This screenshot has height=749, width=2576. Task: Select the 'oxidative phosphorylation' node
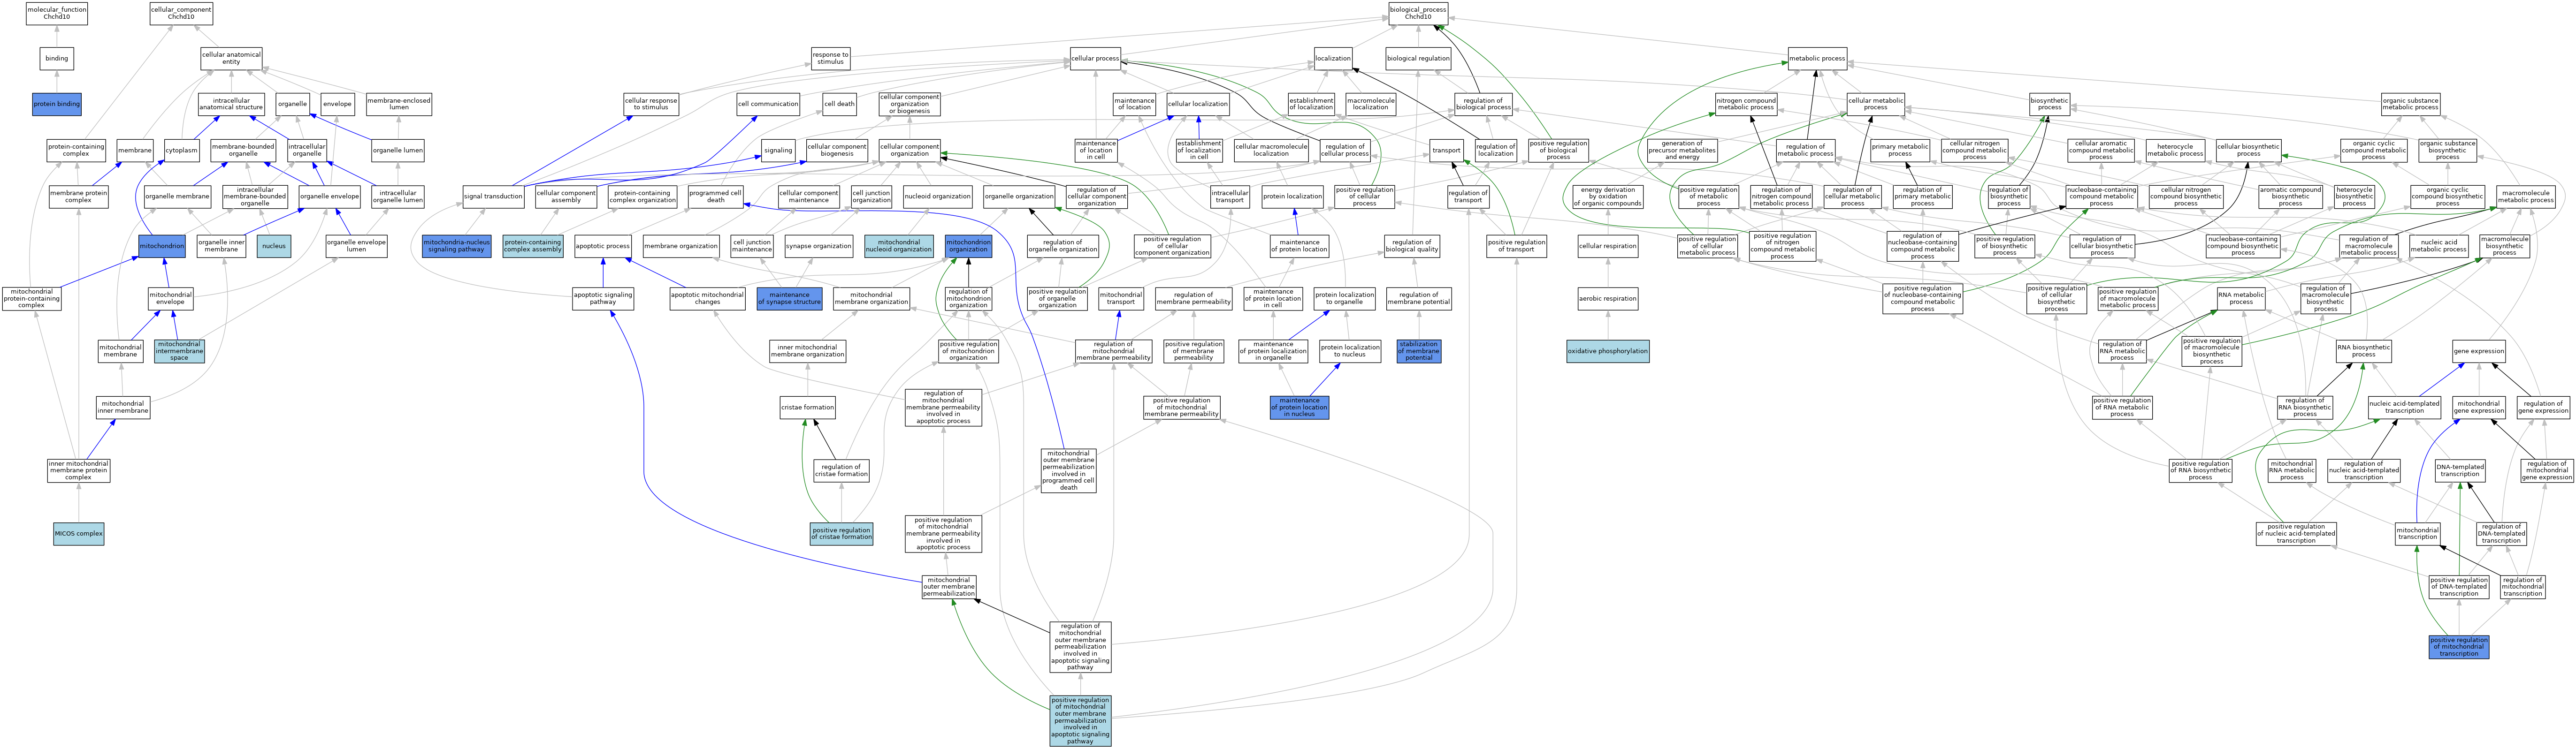1608,351
